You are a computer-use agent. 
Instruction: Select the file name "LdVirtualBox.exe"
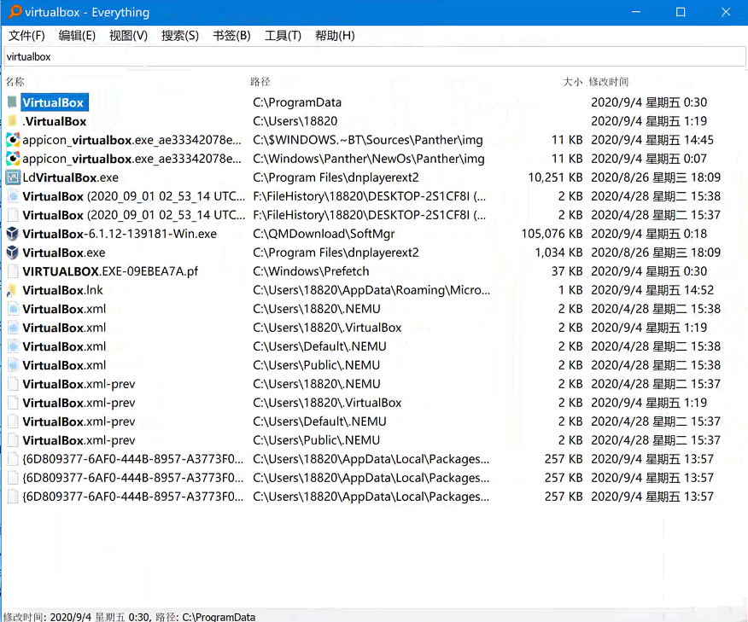(x=71, y=177)
